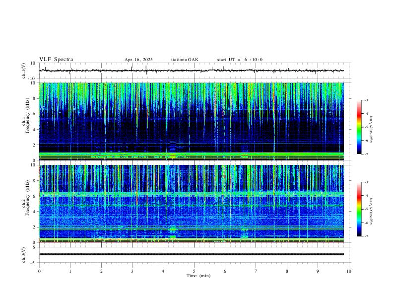Click the time axis tick label "6"
Viewport: 393px width, 304px height.
pyautogui.click(x=225, y=271)
